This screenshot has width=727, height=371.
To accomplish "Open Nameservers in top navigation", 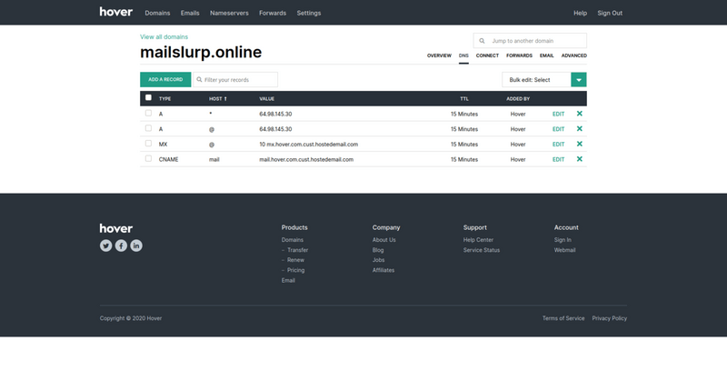I will click(229, 13).
